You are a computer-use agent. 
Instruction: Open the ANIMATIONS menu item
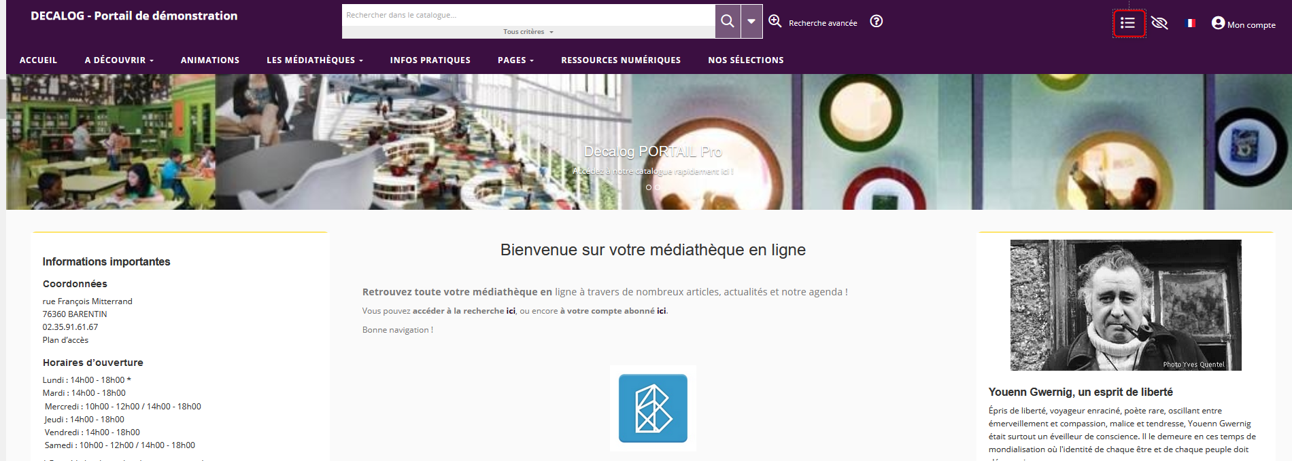point(210,60)
